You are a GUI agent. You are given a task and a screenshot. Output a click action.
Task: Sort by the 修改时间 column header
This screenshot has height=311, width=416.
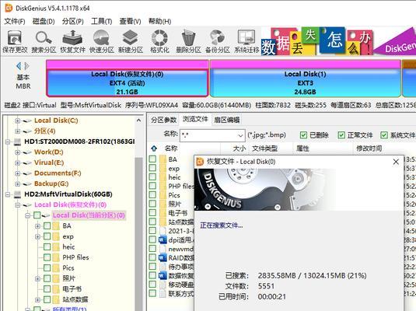[369, 148]
